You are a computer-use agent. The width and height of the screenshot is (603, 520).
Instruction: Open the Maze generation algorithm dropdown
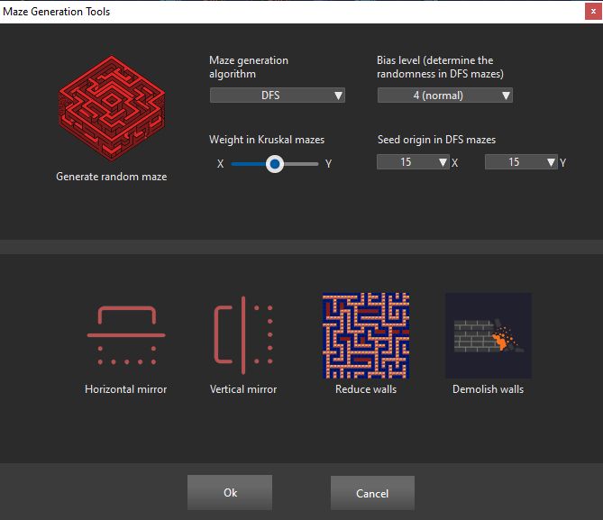pyautogui.click(x=278, y=96)
